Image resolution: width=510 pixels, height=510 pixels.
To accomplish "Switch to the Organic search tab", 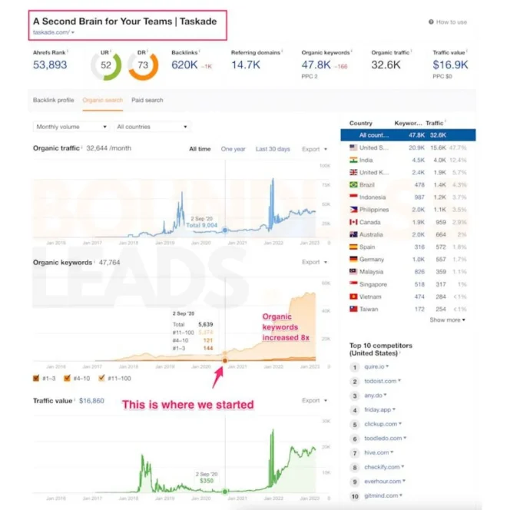I will (102, 100).
